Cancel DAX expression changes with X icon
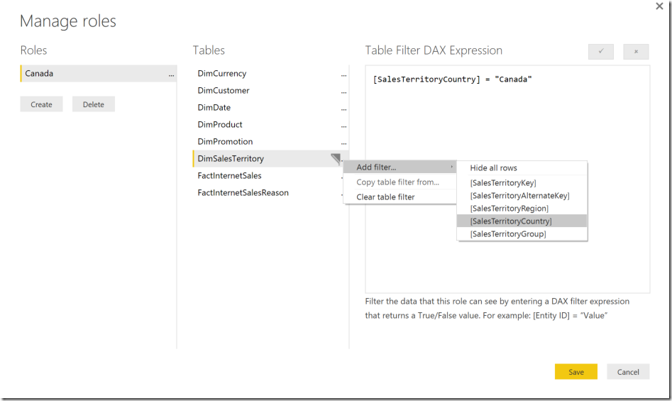 [x=636, y=52]
